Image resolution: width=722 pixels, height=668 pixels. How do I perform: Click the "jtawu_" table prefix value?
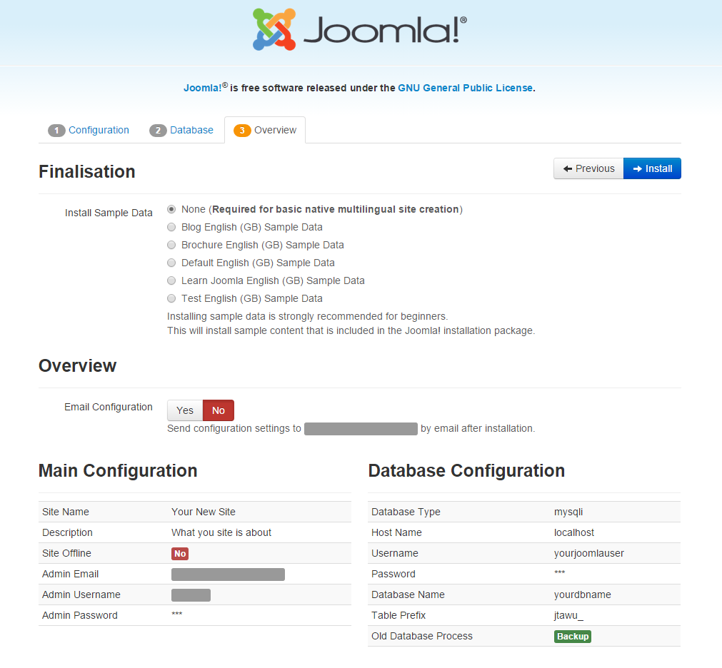[x=568, y=616]
